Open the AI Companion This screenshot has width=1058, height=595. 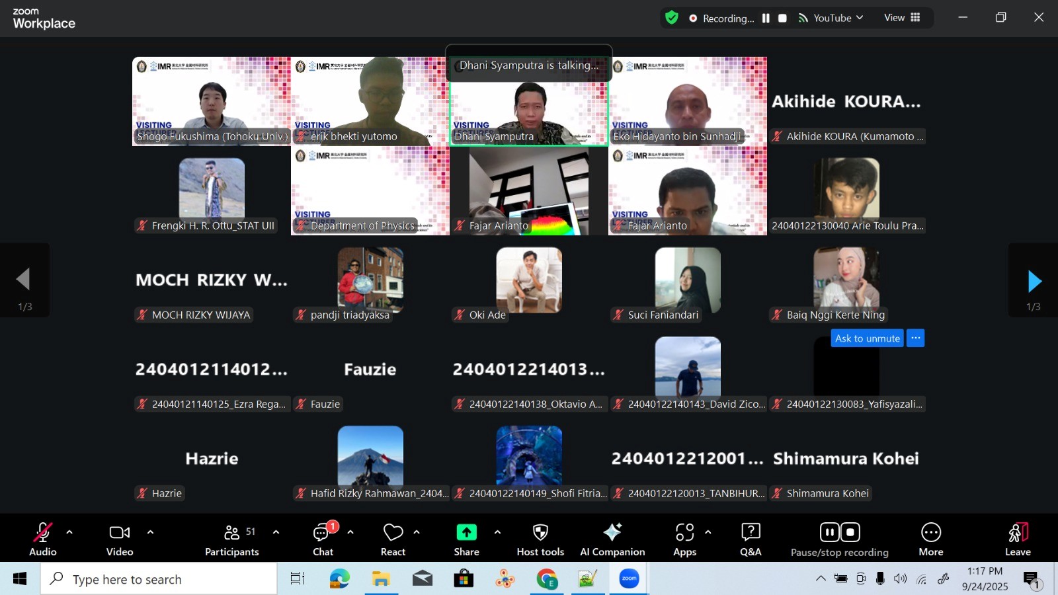click(x=612, y=539)
